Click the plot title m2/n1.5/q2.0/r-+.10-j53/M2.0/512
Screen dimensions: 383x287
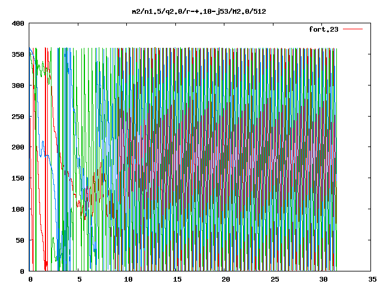pyautogui.click(x=199, y=11)
